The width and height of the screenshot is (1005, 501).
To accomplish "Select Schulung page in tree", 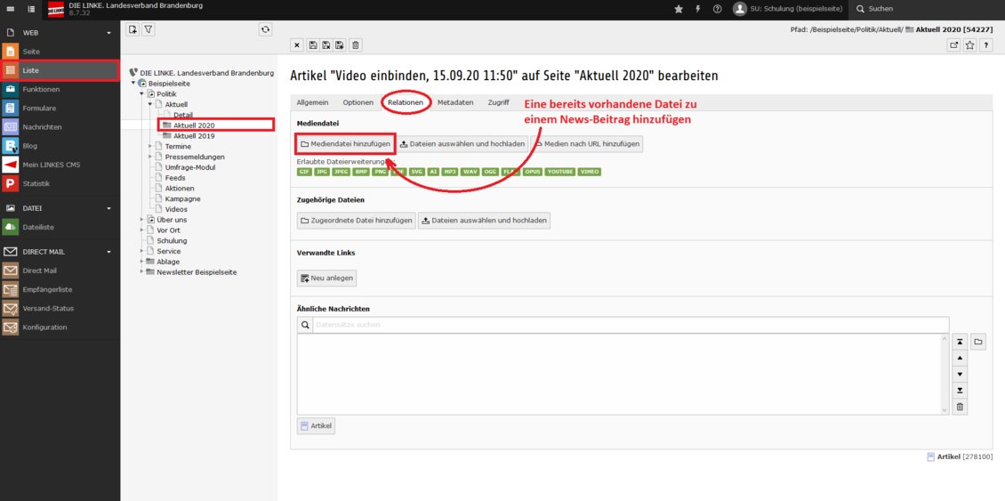I will pyautogui.click(x=172, y=240).
